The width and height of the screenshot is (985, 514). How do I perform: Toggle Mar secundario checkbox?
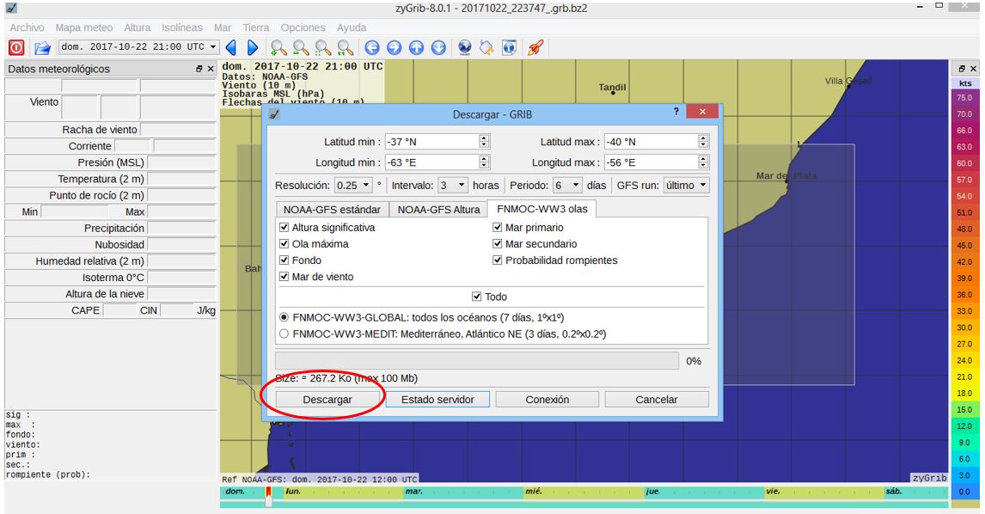[498, 244]
